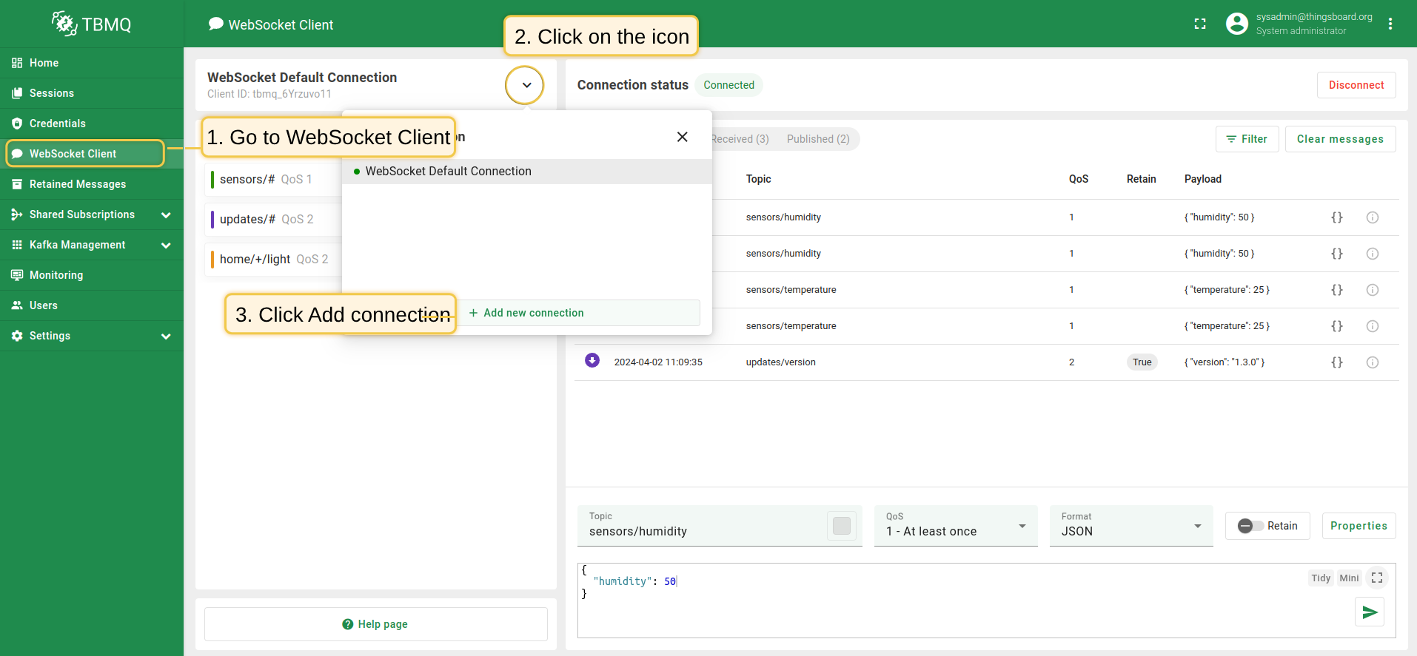Open the QoS dropdown

[x=955, y=526]
